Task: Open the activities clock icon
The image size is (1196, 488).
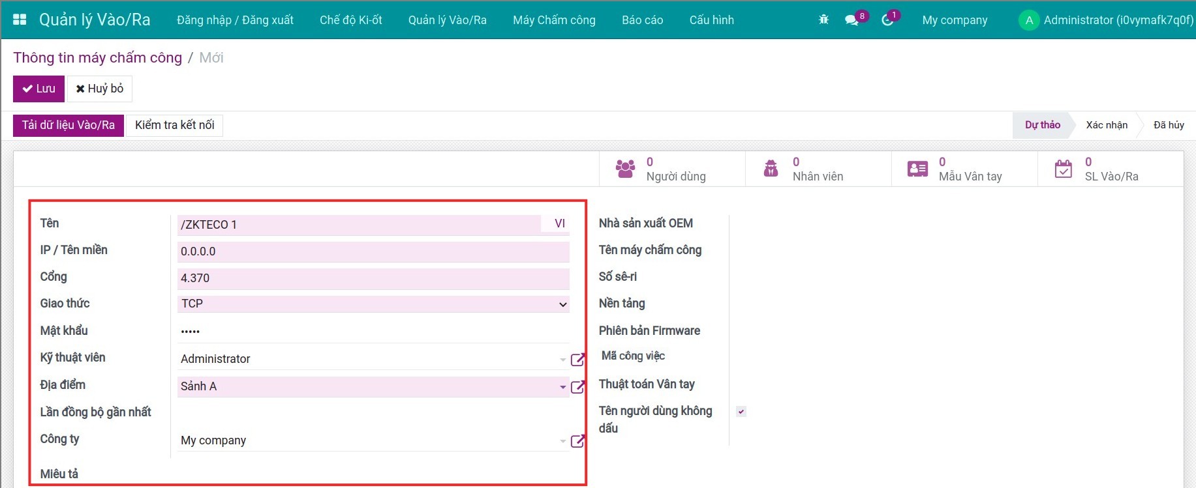Action: (x=887, y=20)
